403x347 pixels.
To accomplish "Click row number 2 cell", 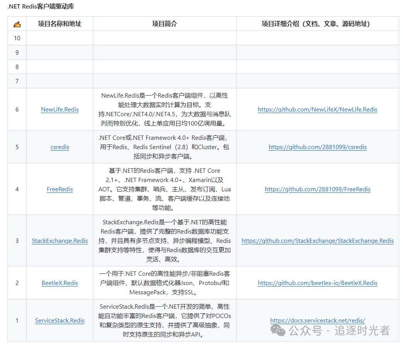I will pyautogui.click(x=17, y=283).
